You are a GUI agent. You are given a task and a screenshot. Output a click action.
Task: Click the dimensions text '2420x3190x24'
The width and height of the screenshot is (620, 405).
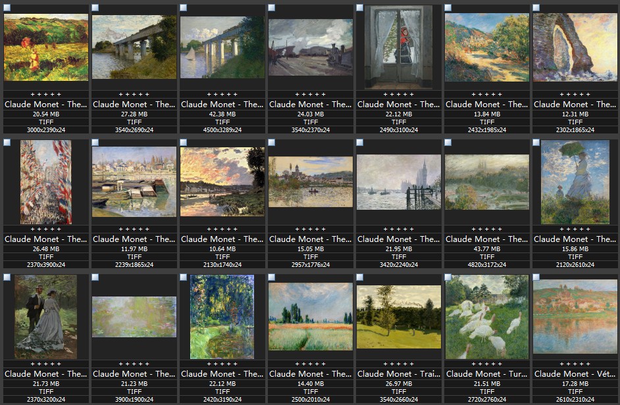point(222,399)
